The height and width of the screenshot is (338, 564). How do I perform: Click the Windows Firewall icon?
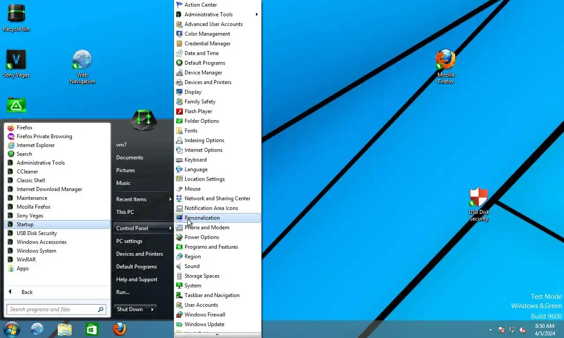[179, 315]
